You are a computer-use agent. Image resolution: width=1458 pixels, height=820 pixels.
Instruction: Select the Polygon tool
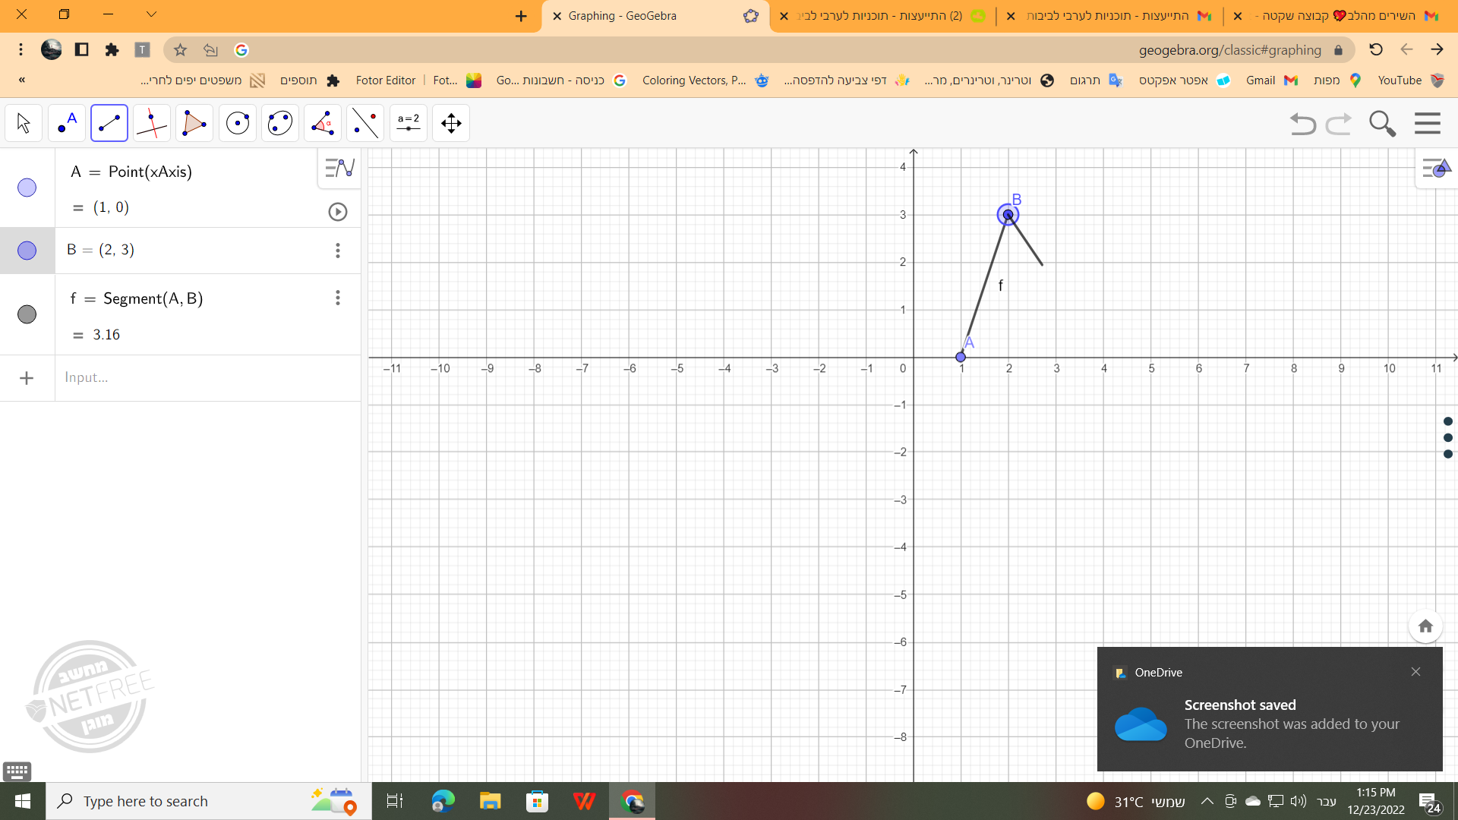[194, 123]
